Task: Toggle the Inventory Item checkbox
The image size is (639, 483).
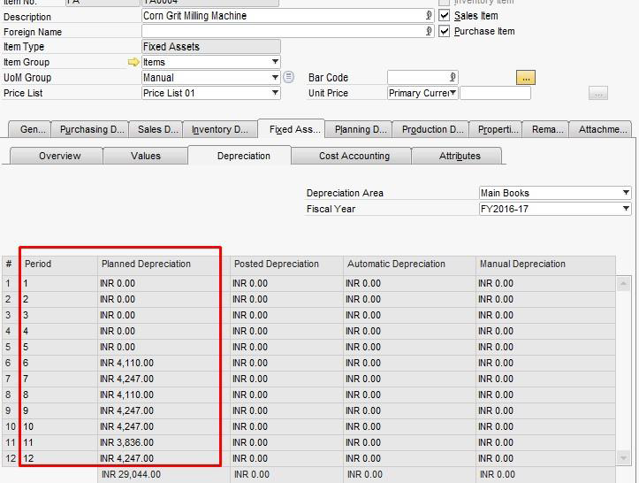Action: pyautogui.click(x=445, y=3)
